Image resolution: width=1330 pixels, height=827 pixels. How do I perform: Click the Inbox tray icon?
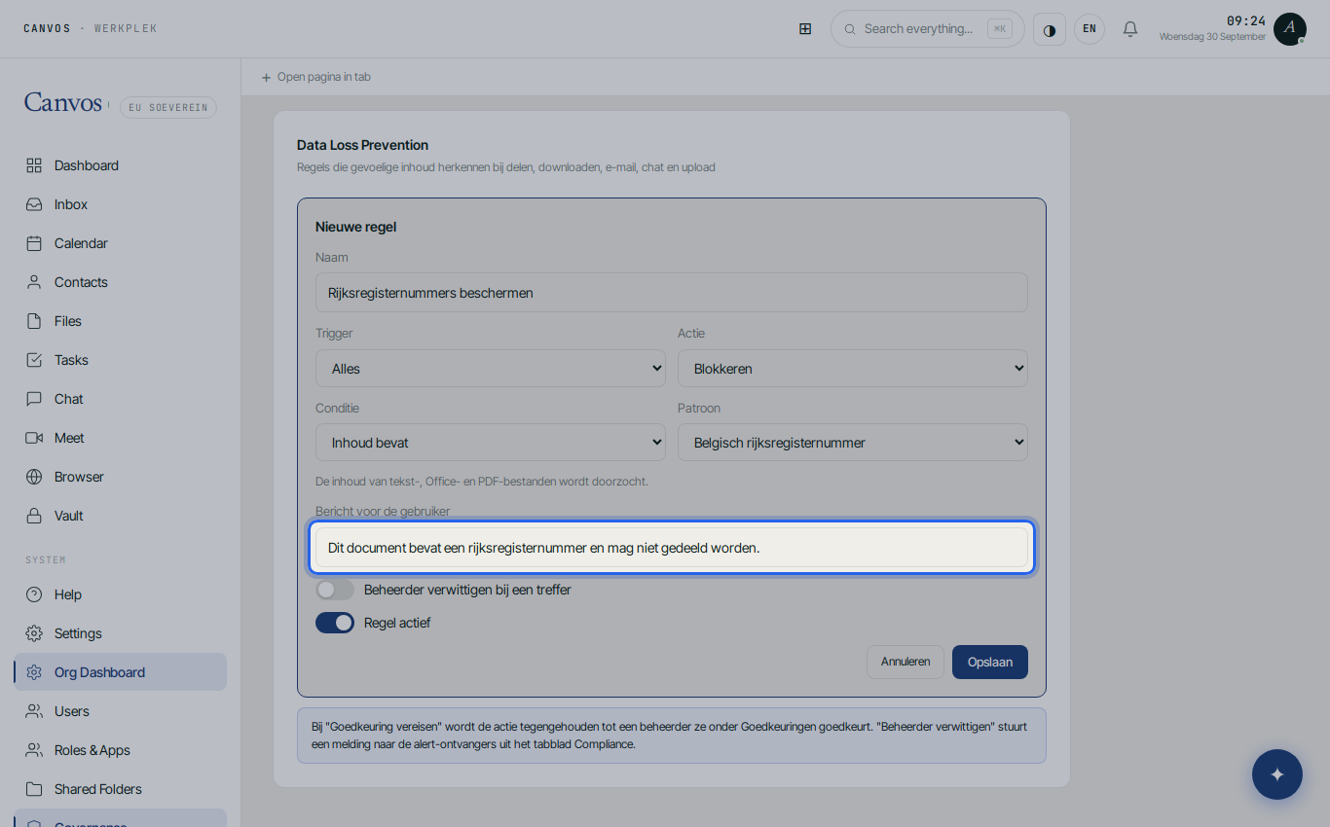coord(34,204)
